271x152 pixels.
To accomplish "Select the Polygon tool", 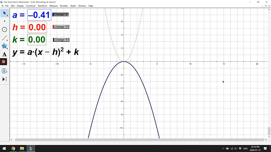I will coord(5,46).
